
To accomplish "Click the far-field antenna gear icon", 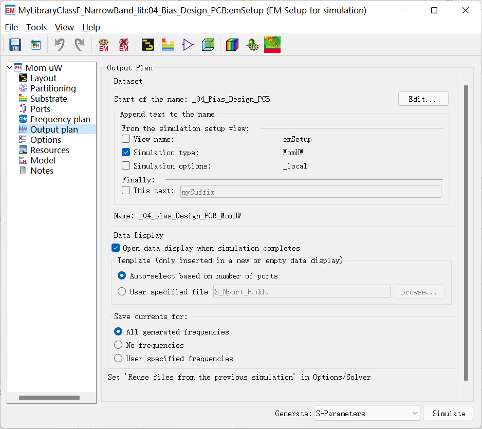I will pos(252,45).
